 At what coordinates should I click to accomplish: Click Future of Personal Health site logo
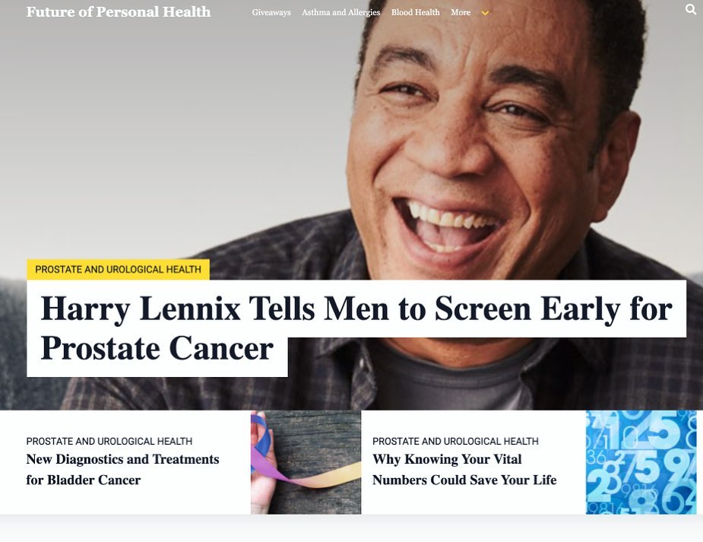click(x=119, y=11)
